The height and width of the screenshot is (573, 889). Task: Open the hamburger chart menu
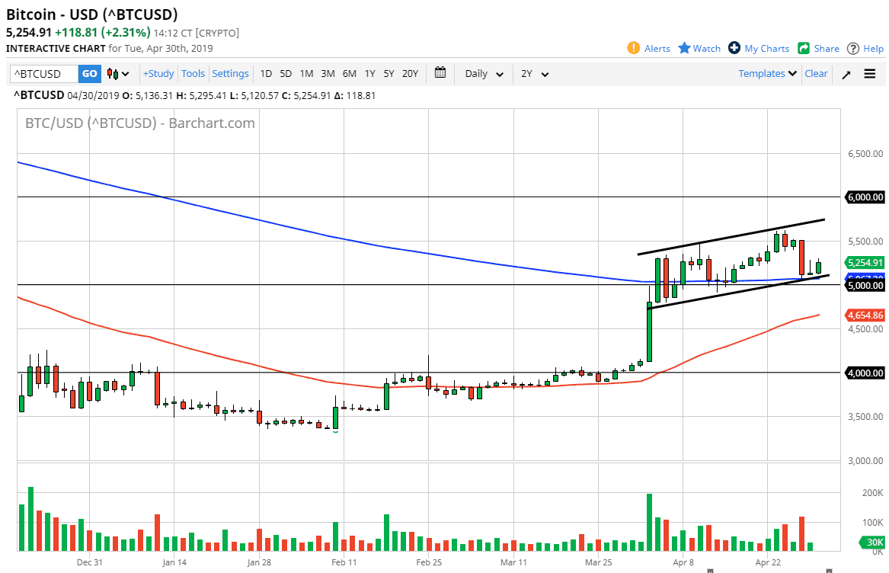(869, 73)
